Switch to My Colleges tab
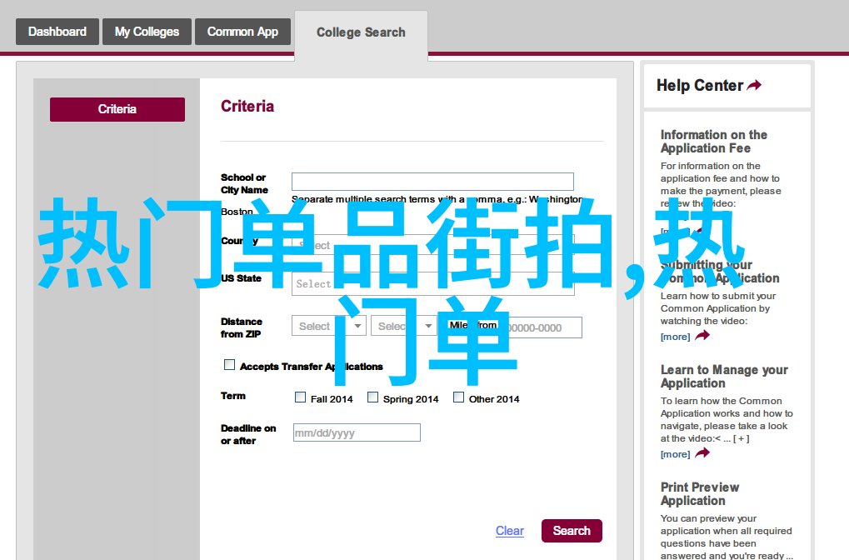This screenshot has height=560, width=849. (147, 32)
